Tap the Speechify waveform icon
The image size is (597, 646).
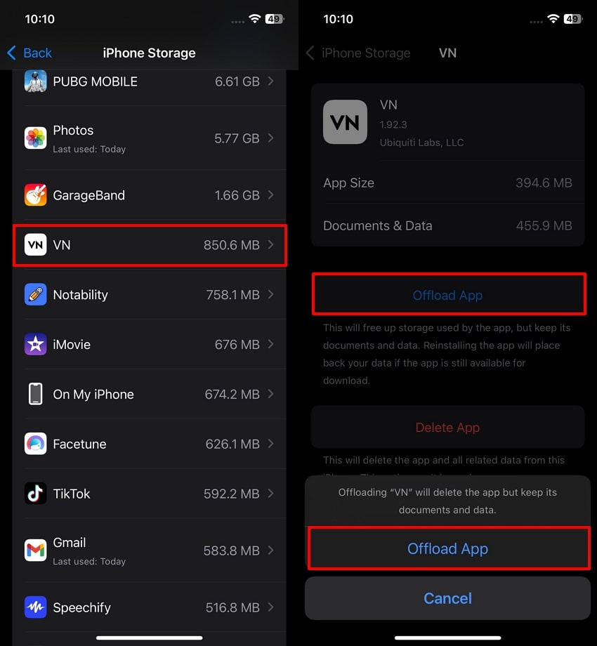pos(35,607)
